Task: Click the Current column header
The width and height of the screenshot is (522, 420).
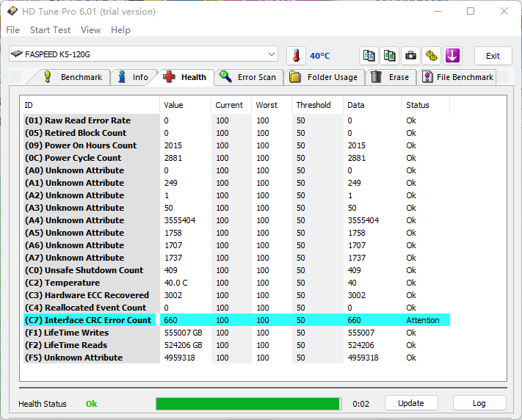Action: point(231,105)
